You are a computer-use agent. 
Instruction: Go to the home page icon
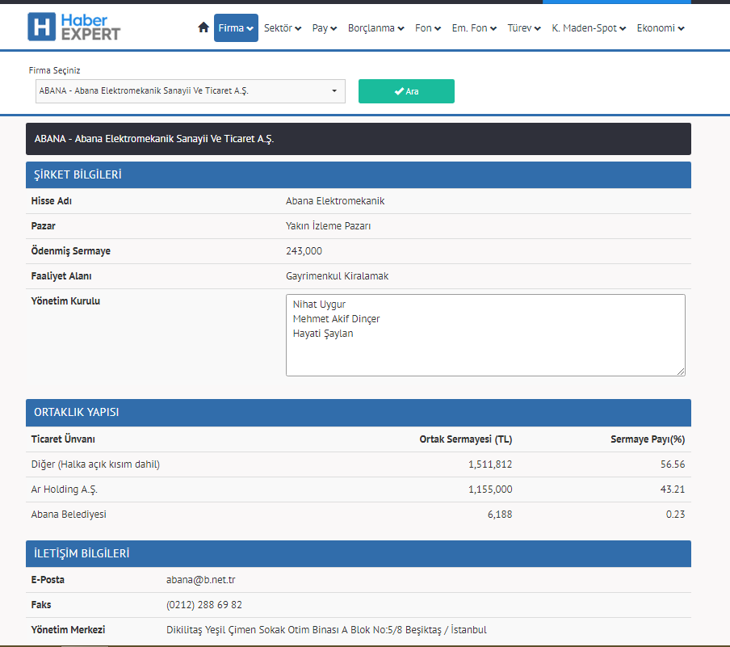point(203,27)
